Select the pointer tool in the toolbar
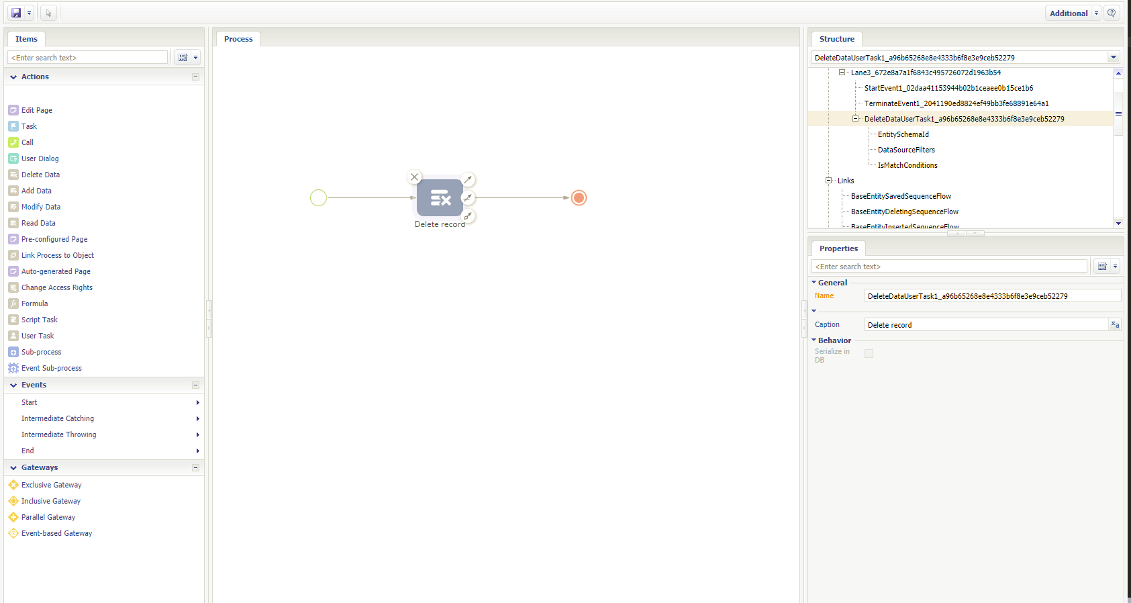The width and height of the screenshot is (1131, 603). tap(48, 13)
